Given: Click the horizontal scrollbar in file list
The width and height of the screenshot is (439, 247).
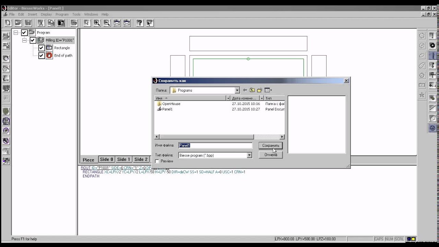Looking at the screenshot, I should point(206,137).
